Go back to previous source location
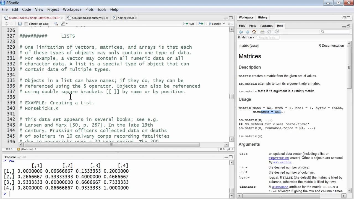The image size is (354, 199). (x=6, y=24)
